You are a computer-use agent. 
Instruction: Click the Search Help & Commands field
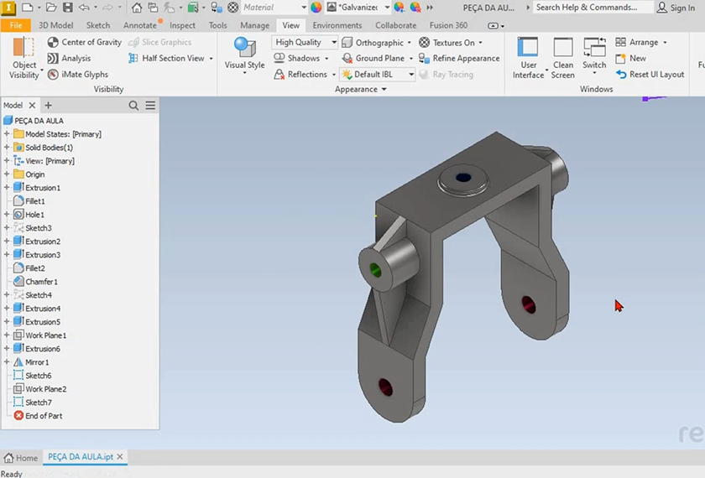593,8
